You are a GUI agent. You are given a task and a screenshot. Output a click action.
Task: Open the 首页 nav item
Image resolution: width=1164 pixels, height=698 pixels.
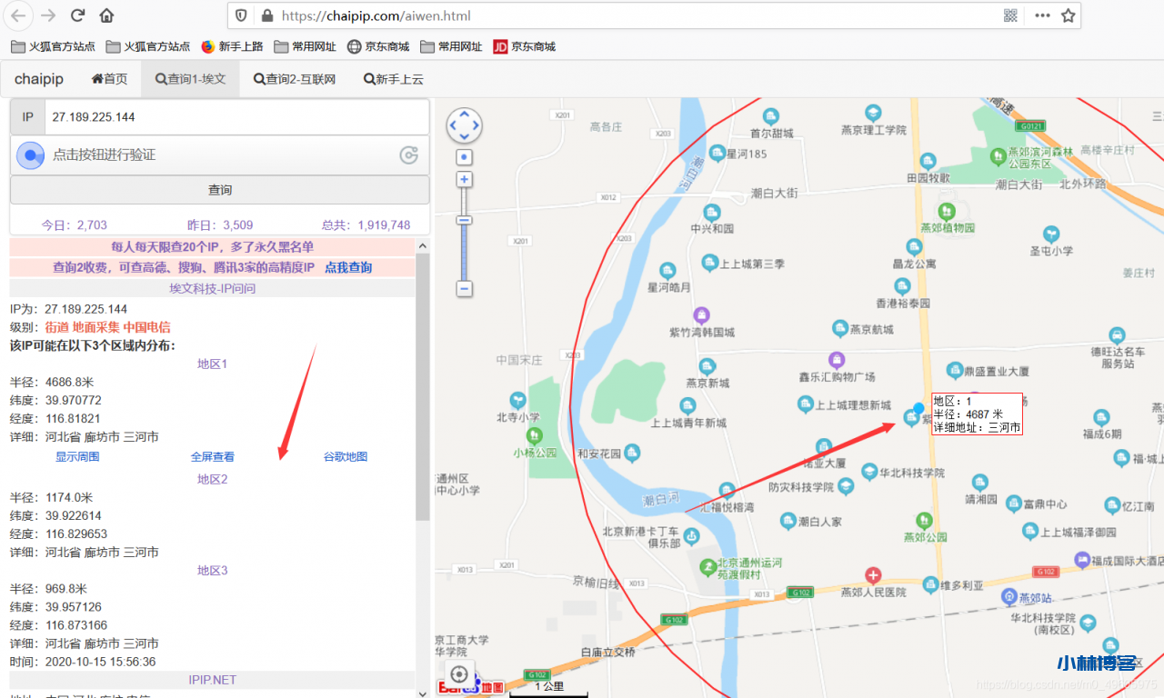109,79
